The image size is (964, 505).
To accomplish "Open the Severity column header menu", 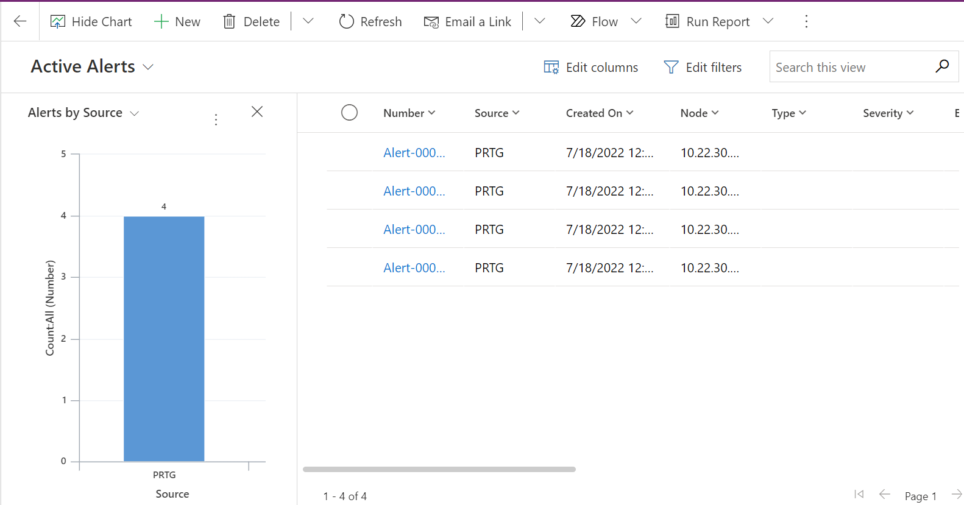I will (x=888, y=113).
